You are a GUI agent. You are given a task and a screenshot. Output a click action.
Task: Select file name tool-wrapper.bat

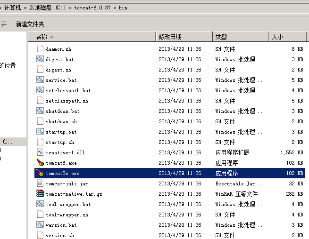(x=68, y=204)
